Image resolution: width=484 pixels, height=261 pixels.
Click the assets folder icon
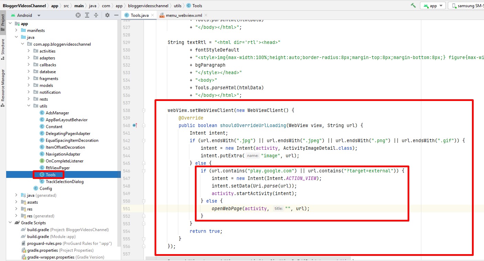(23, 202)
